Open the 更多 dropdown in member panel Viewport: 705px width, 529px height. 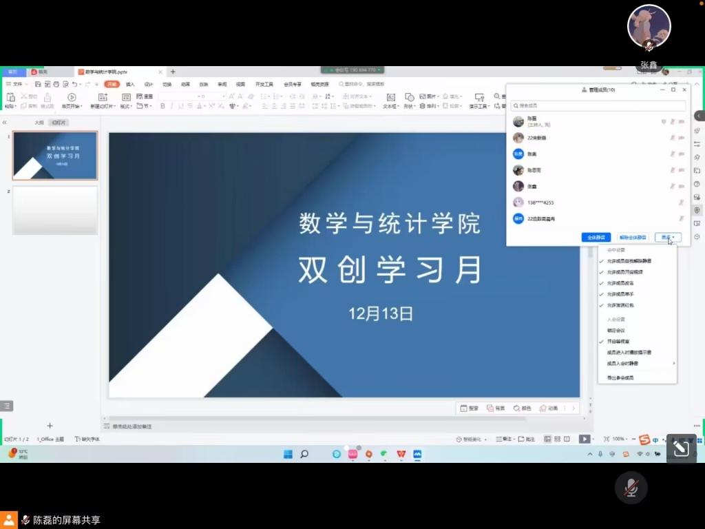coord(667,238)
